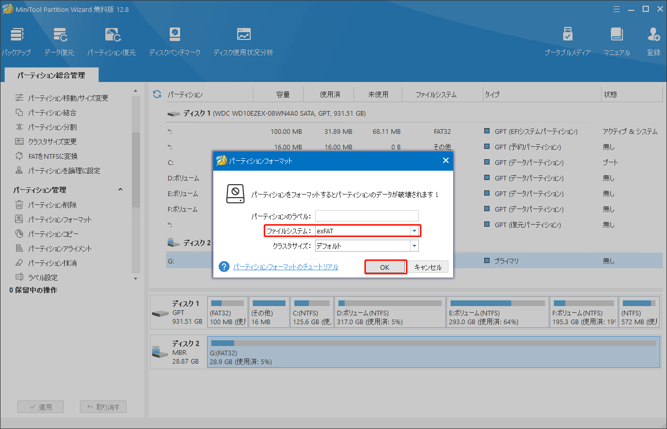
Task: Select F:ボリューム(NTFS) block in disk map
Action: (x=583, y=312)
